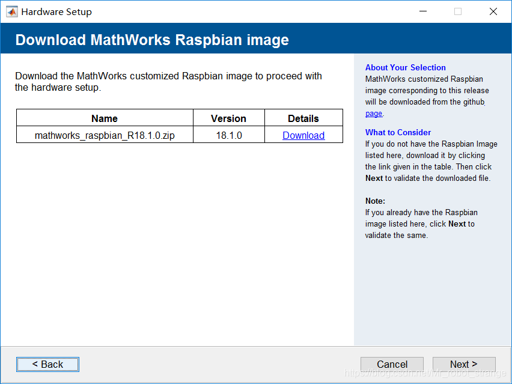Screen dimensions: 512x384
Task: Click the Hardware Setup title bar text
Action: point(56,11)
